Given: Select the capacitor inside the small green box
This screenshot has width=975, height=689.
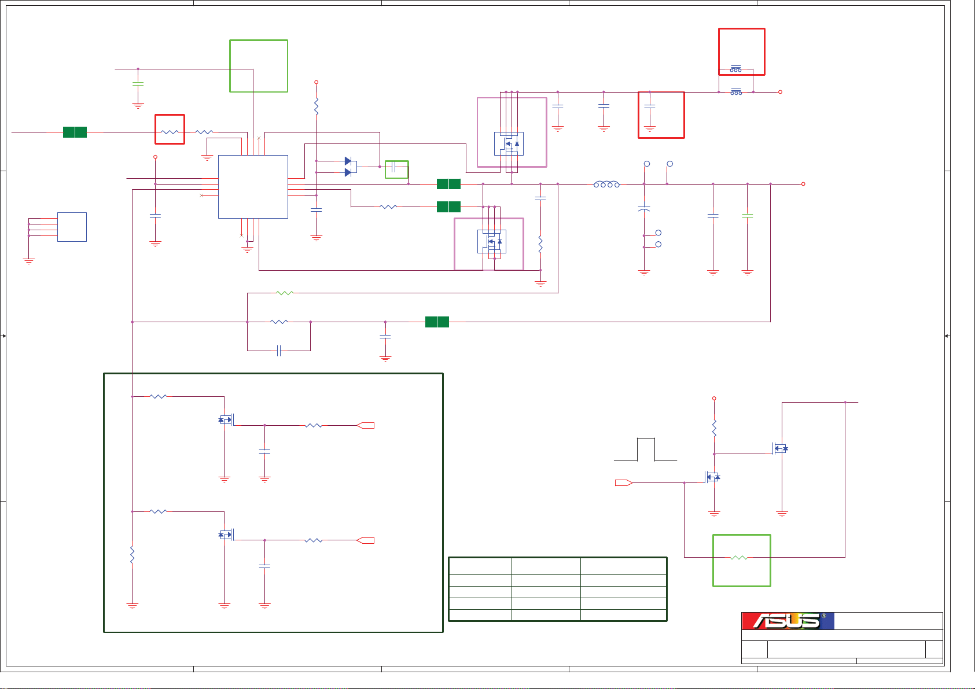Looking at the screenshot, I should [393, 167].
